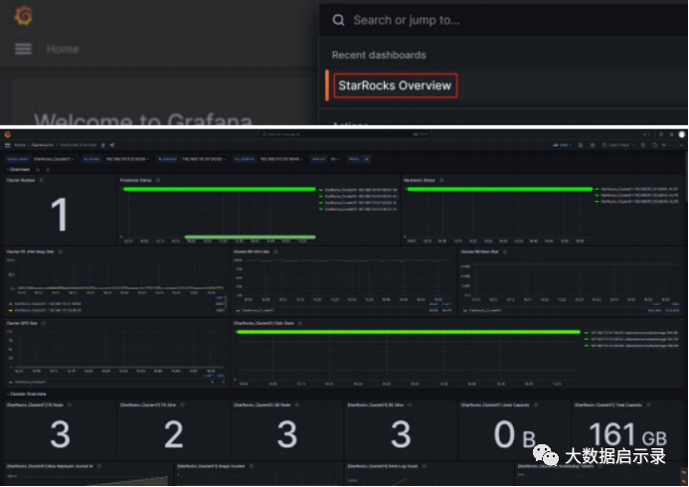The height and width of the screenshot is (487, 689).
Task: Open the hamburger menu beside the blurred Home label
Action: [x=23, y=49]
